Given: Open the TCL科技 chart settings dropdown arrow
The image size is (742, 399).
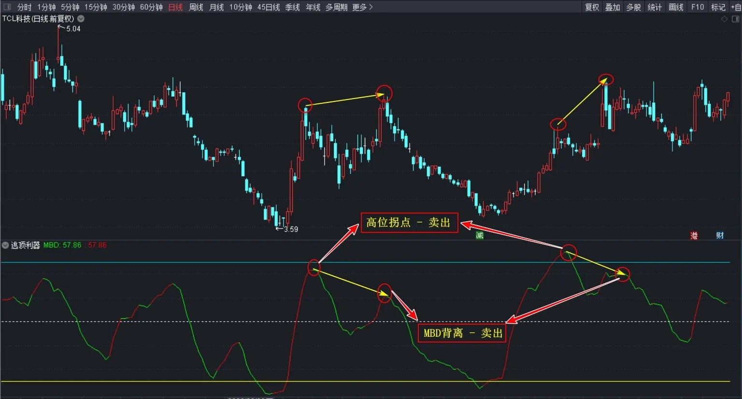Looking at the screenshot, I should click(x=81, y=19).
